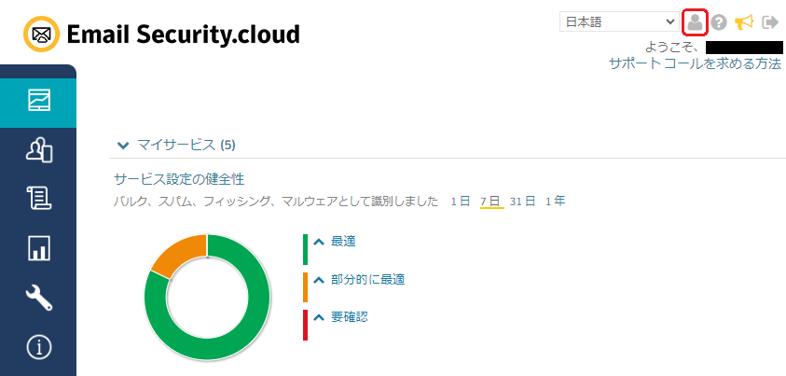Open the wrench tools sidebar icon
The width and height of the screenshot is (786, 376).
pos(38,298)
